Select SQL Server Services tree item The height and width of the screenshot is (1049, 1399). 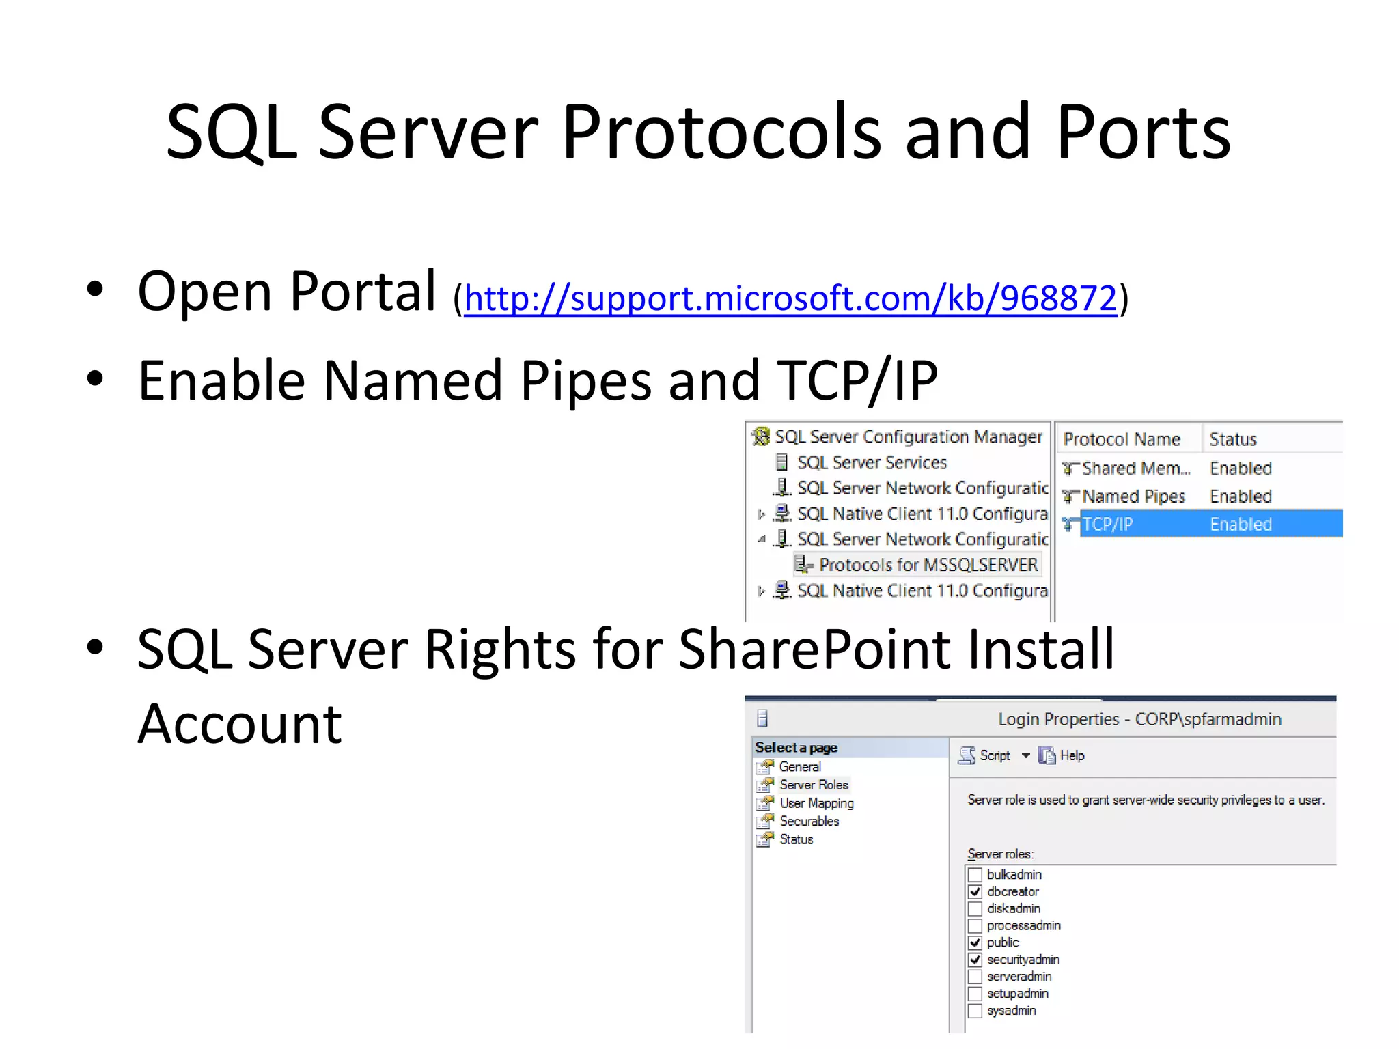[872, 462]
